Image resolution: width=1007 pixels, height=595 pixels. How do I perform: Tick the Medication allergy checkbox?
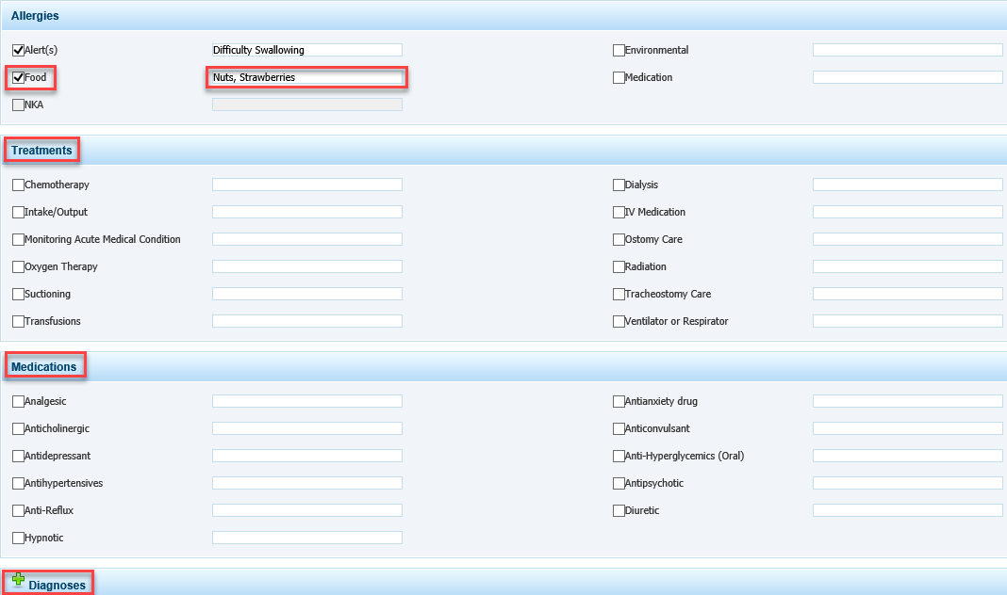click(x=619, y=78)
